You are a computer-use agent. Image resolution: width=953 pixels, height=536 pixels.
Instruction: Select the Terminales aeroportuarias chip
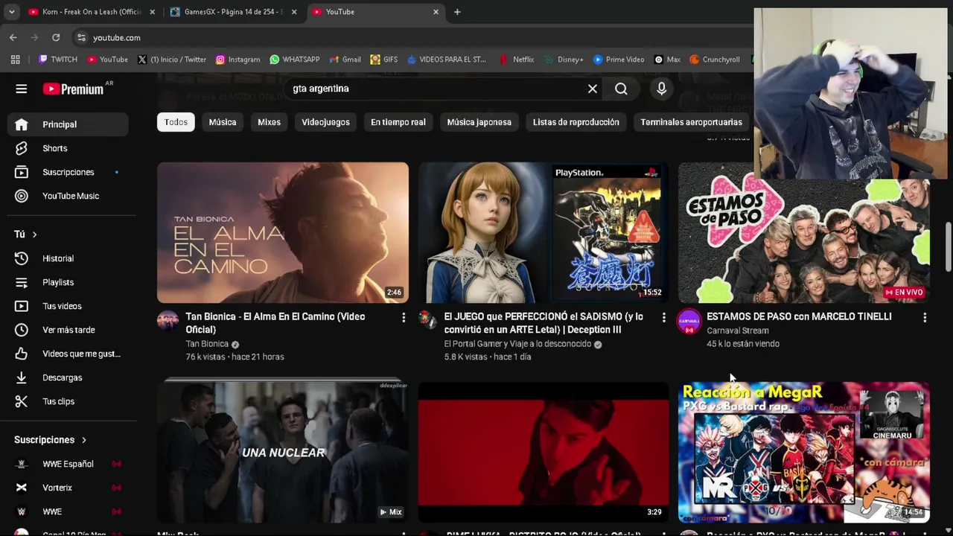(691, 122)
